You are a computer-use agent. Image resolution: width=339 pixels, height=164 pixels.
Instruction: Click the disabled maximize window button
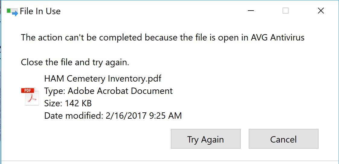[286, 11]
